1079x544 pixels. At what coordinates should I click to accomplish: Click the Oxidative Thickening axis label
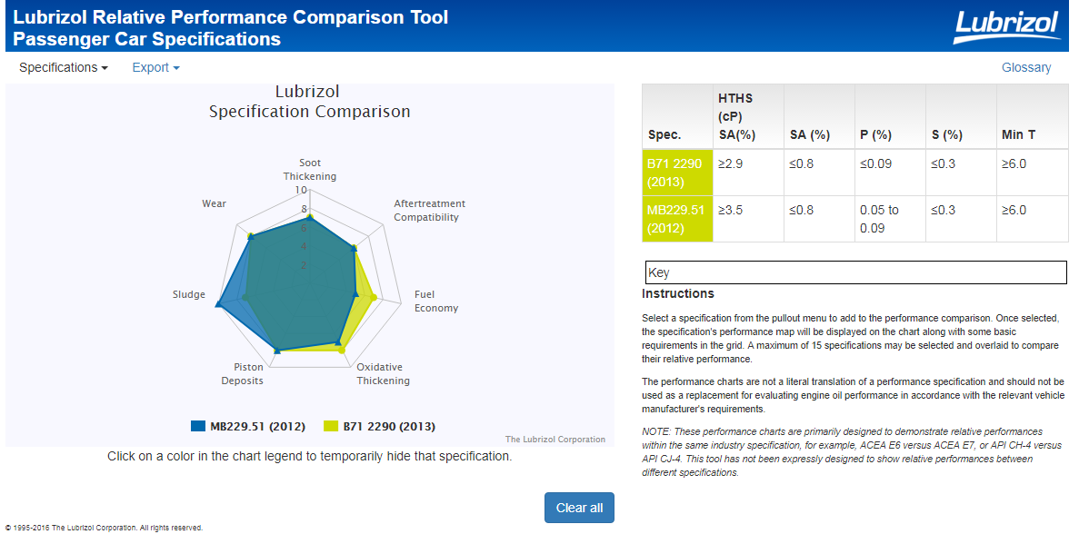point(383,373)
